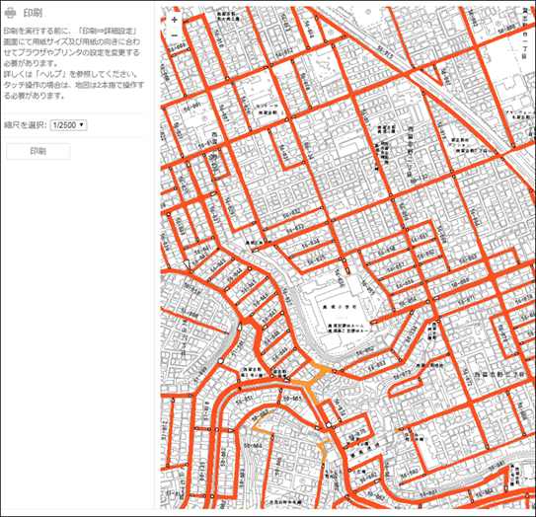
Task: Zoom out with the map minus button
Action: coord(175,36)
